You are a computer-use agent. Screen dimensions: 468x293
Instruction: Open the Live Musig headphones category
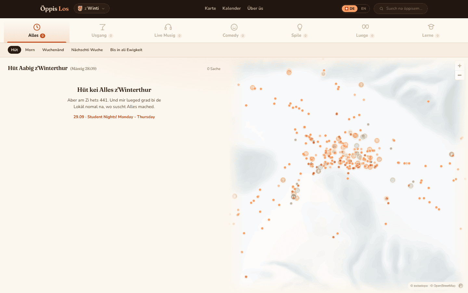tap(168, 31)
